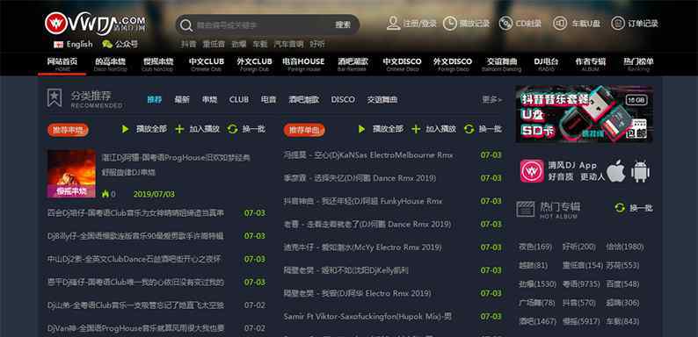Click the search magnifier icon
This screenshot has width=698, height=337.
[x=186, y=25]
